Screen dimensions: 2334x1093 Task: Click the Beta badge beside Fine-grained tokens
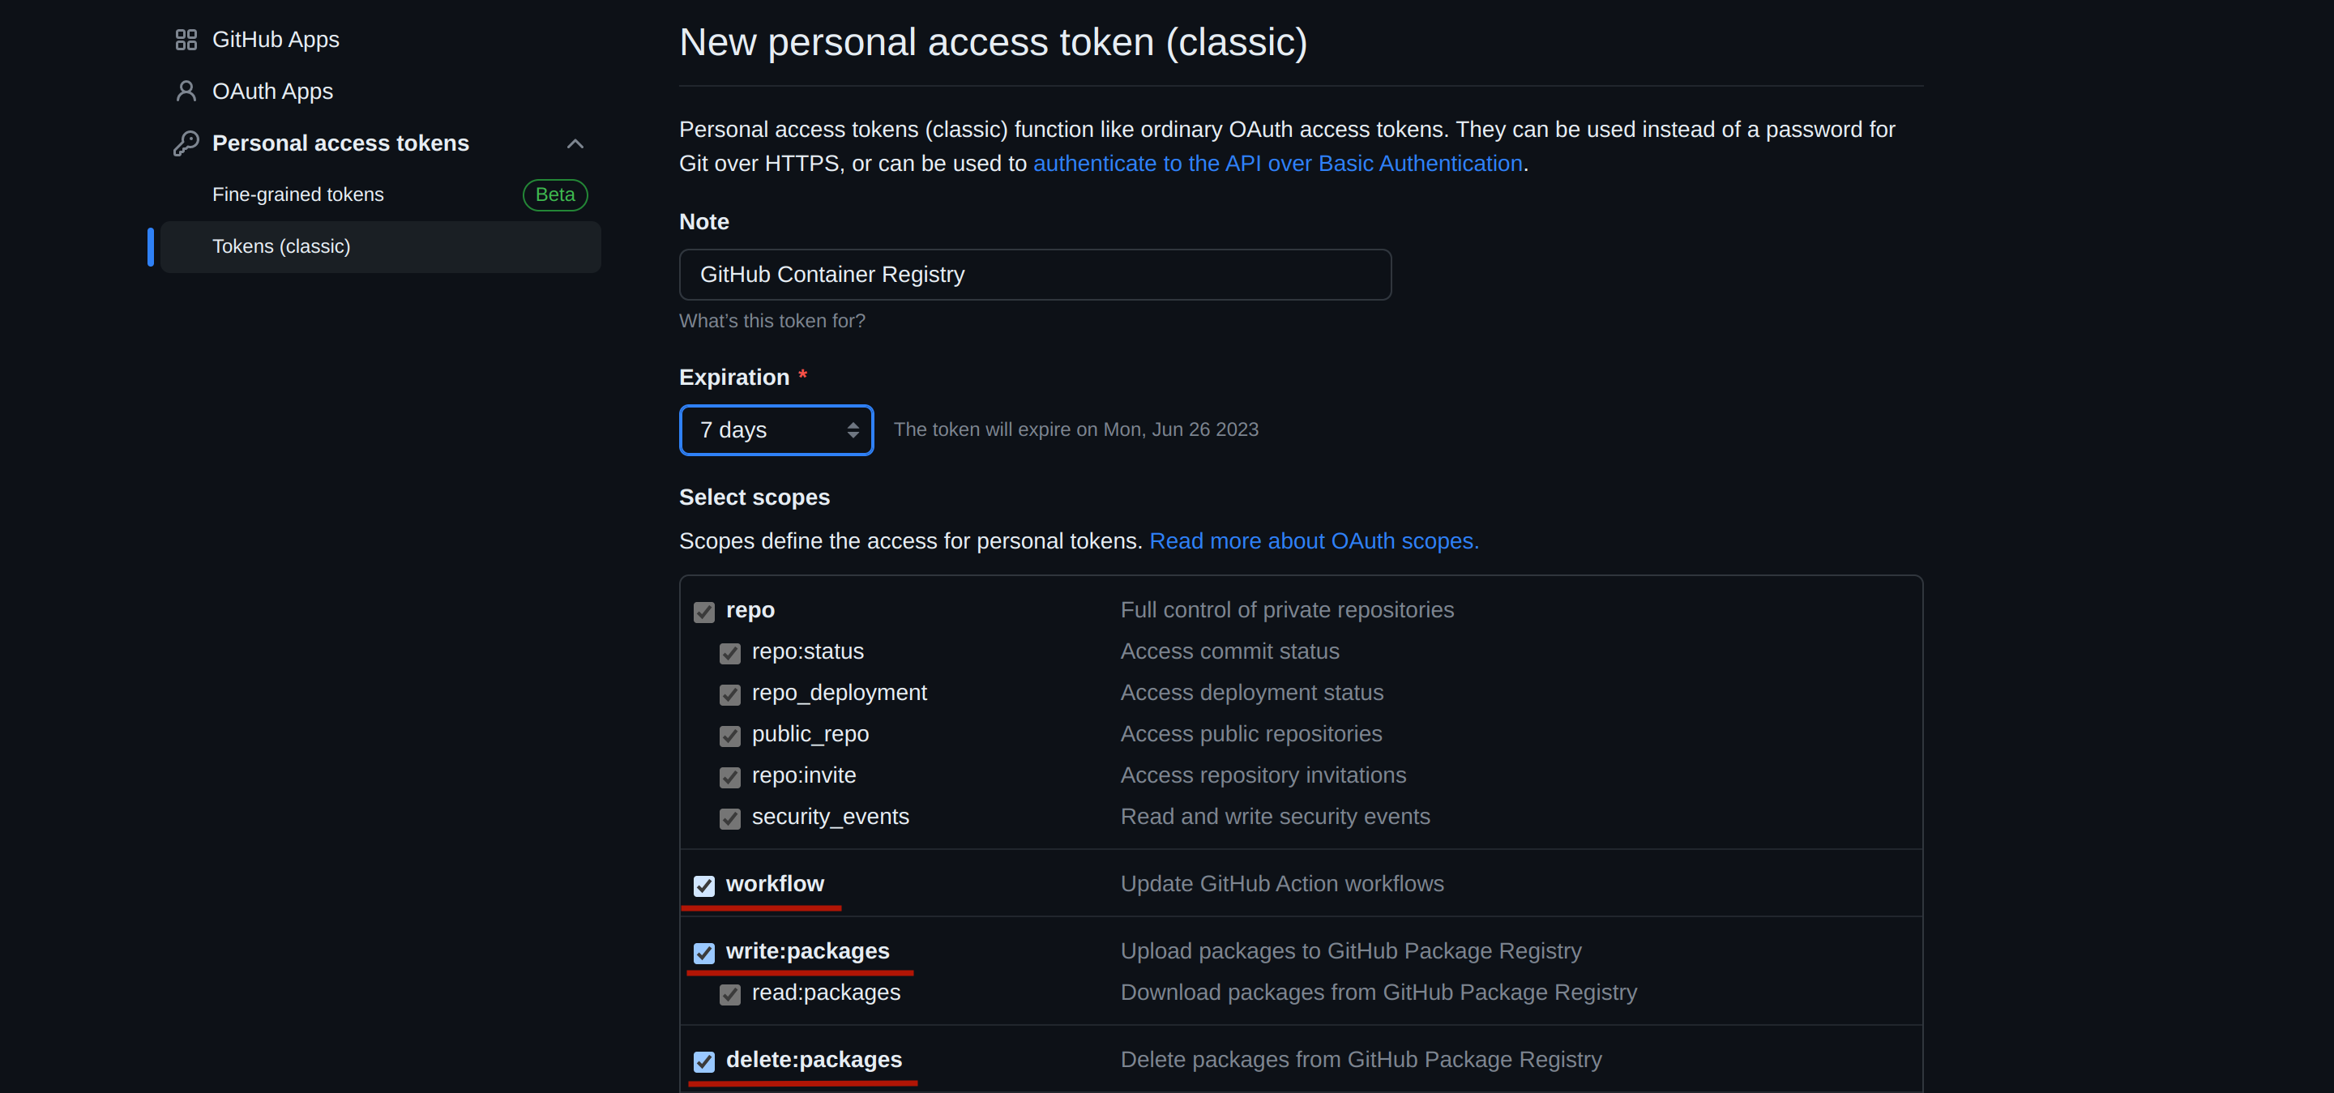coord(554,194)
